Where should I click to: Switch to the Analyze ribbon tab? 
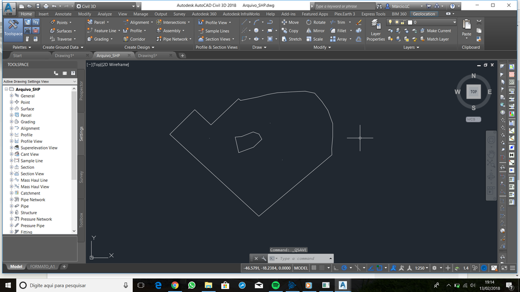(105, 14)
